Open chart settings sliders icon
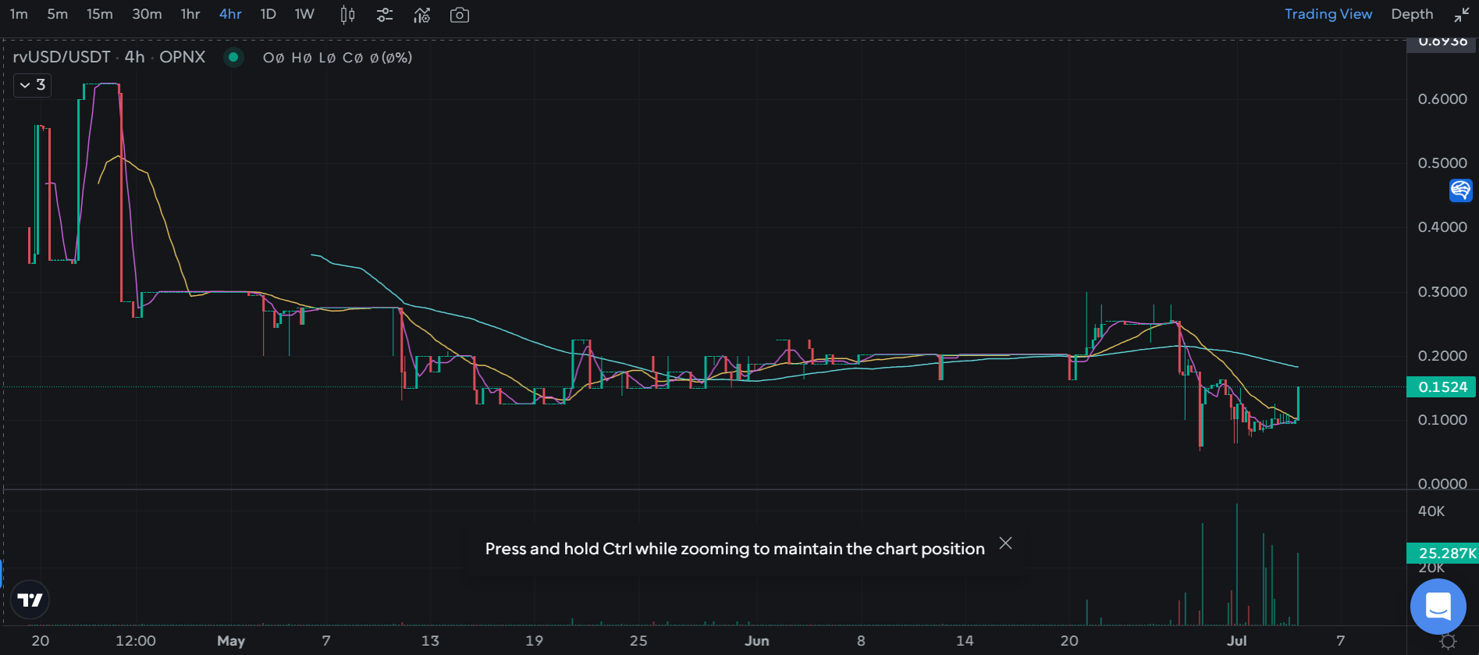1479x655 pixels. click(384, 15)
